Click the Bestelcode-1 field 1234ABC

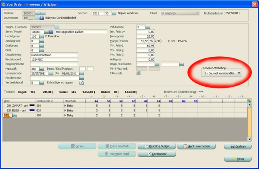[54, 60]
